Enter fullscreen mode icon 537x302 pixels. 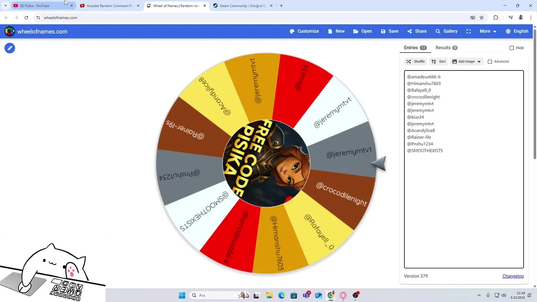[469, 31]
